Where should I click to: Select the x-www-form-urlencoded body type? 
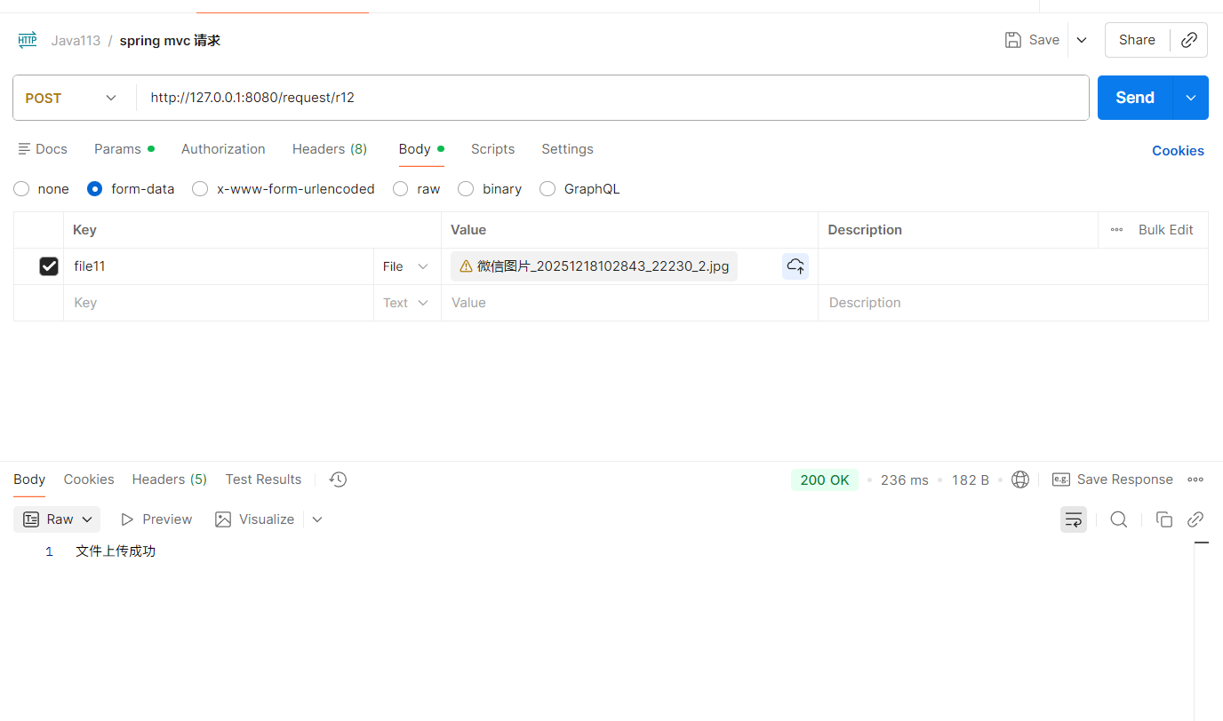click(x=200, y=189)
